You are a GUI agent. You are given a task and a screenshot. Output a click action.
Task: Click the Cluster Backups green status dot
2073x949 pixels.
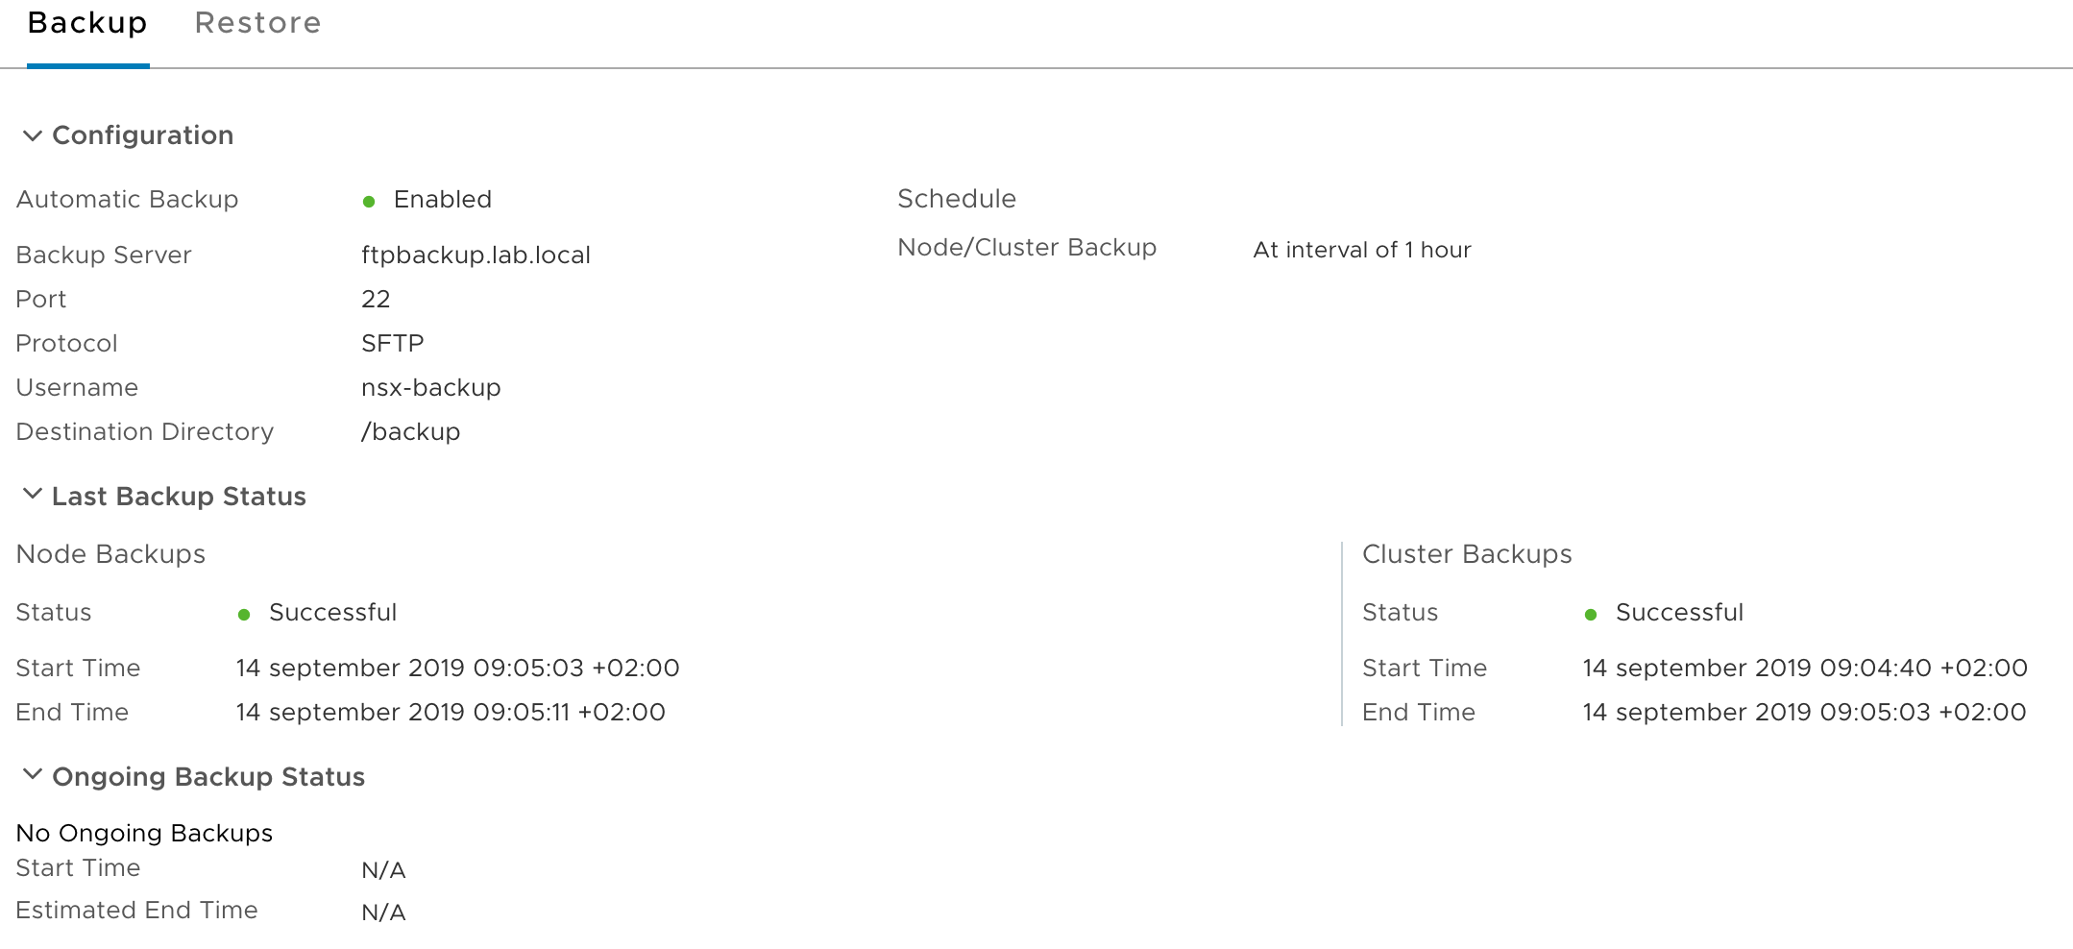point(1591,615)
